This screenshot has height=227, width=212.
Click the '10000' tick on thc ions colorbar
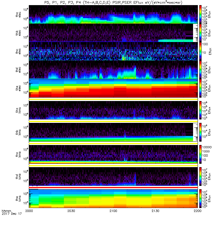pos(207,147)
